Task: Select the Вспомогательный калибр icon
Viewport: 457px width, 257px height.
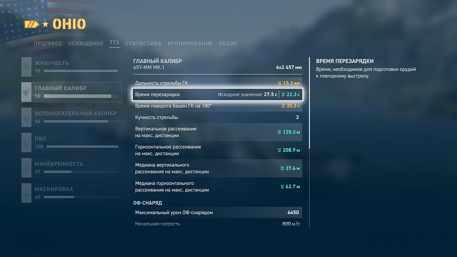Action: (x=26, y=117)
